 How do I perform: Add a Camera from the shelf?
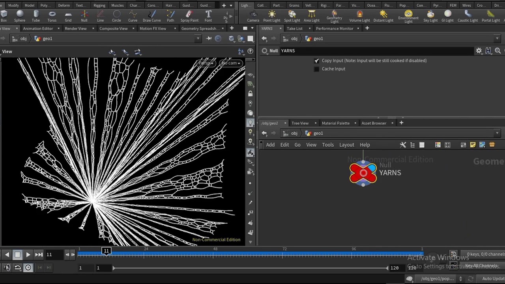pos(253,16)
